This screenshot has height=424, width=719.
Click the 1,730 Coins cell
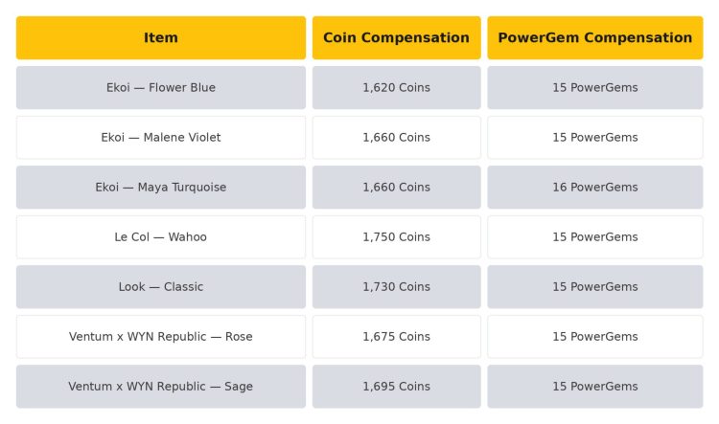tap(397, 286)
